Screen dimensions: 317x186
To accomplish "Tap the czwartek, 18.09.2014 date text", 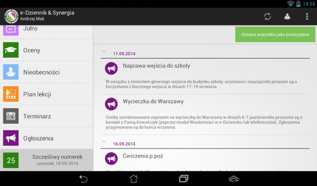I will click(57, 164).
